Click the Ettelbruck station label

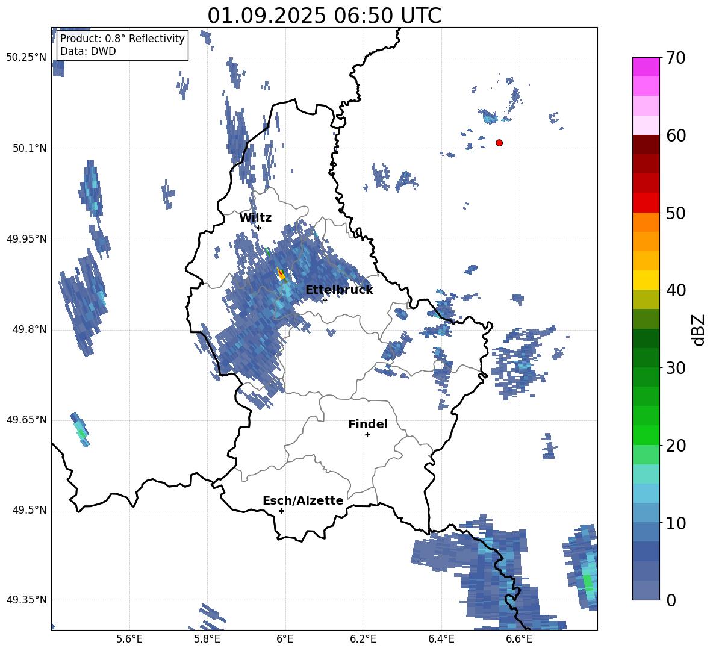pyautogui.click(x=339, y=290)
